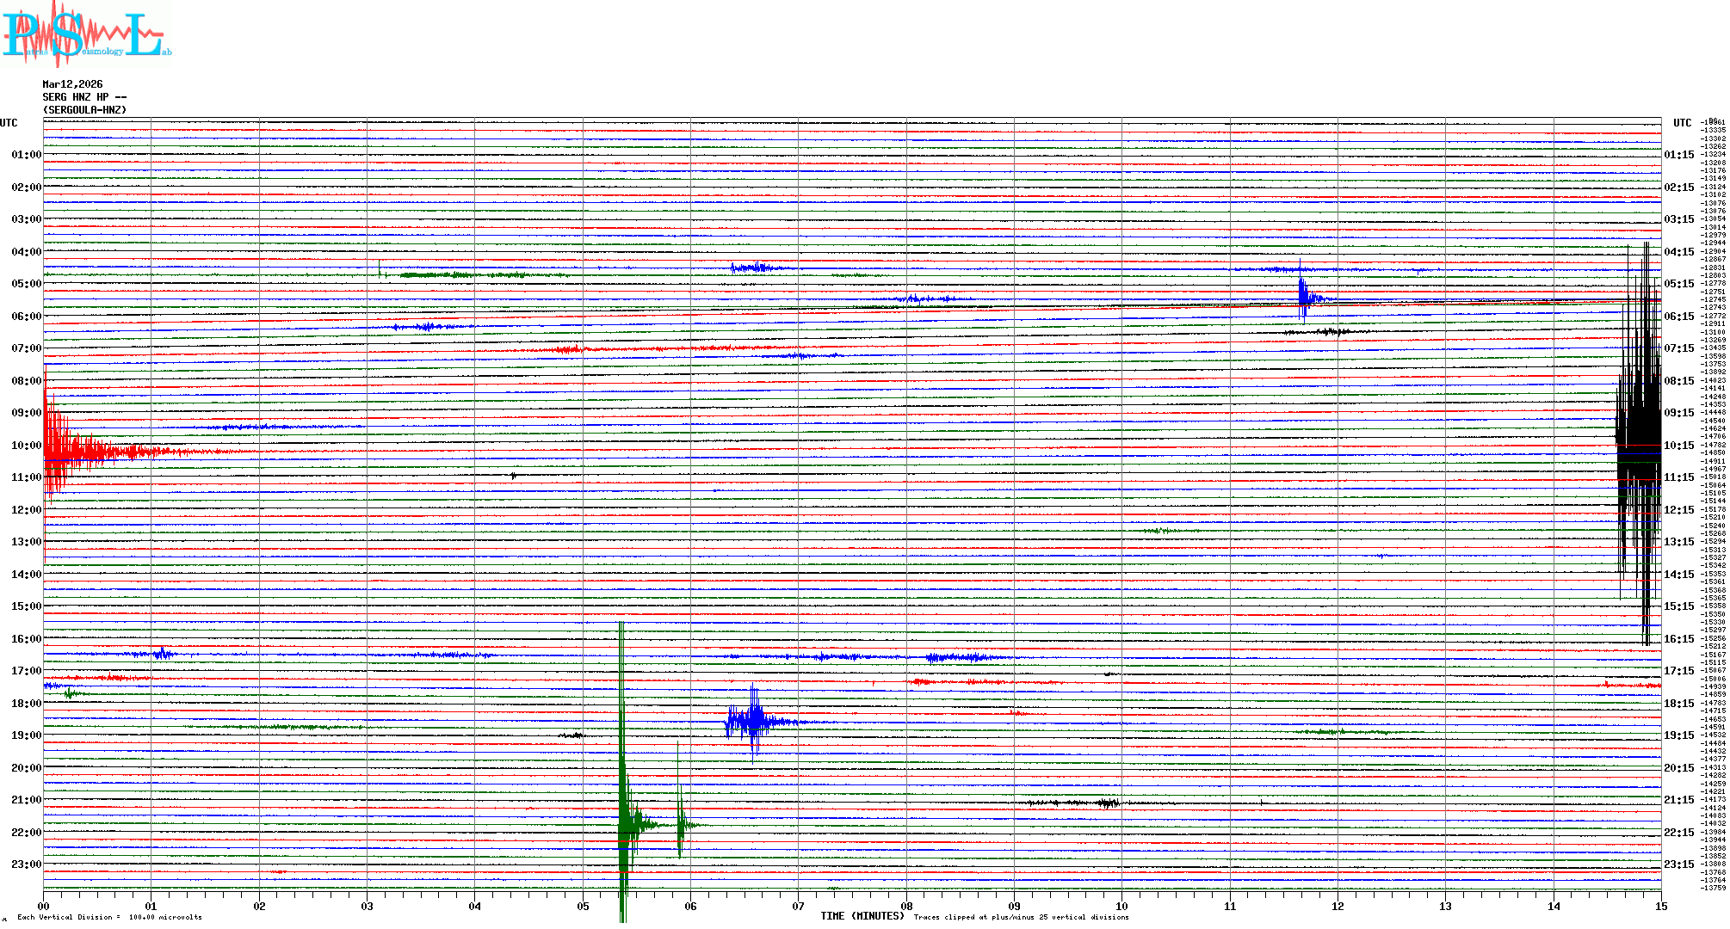Image resolution: width=1730 pixels, height=929 pixels.
Task: Click the 23:00 hour label on left axis
Action: pyautogui.click(x=26, y=864)
